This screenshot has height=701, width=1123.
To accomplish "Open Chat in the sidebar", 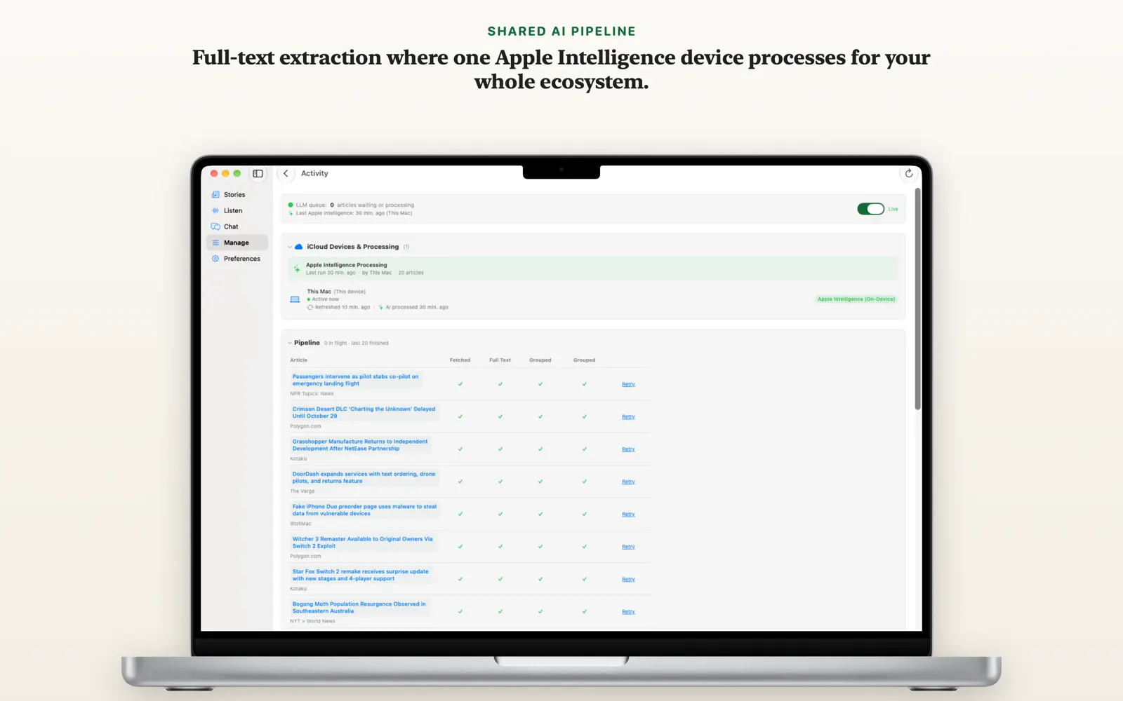I will (237, 226).
